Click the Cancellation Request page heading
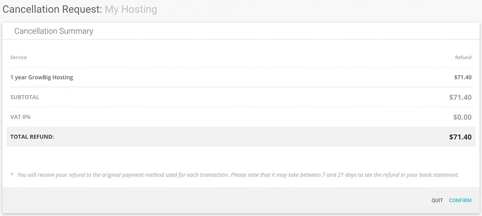 click(52, 9)
